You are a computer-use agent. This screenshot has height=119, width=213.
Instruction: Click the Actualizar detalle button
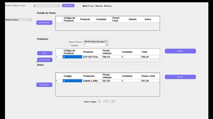coord(44,22)
